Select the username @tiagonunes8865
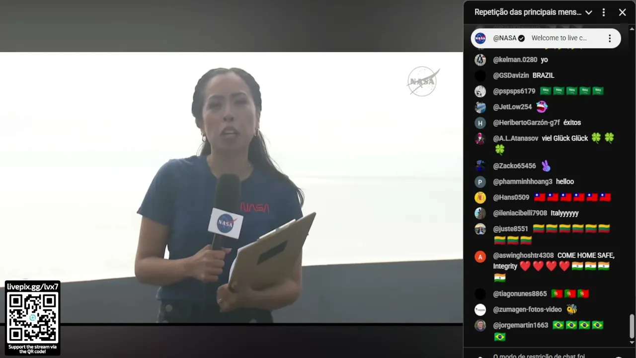The height and width of the screenshot is (358, 636). (x=520, y=294)
